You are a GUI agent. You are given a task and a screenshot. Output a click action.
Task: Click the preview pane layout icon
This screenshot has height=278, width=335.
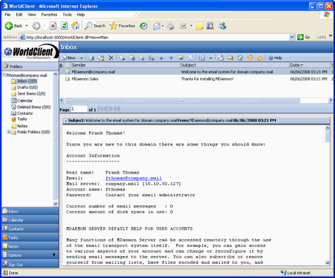tap(202, 58)
